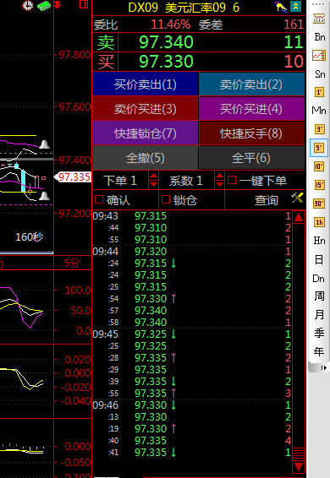Screen dimensions: 330x478
Task: Switch to the 10-minute period icon
Action: coord(319,166)
